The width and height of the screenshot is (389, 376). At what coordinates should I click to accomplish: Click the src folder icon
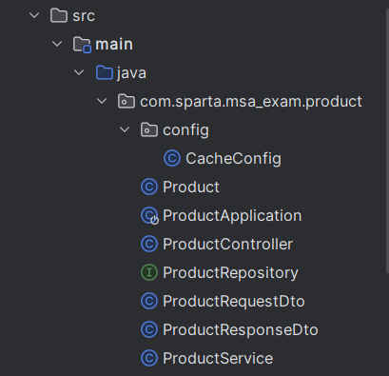click(59, 15)
